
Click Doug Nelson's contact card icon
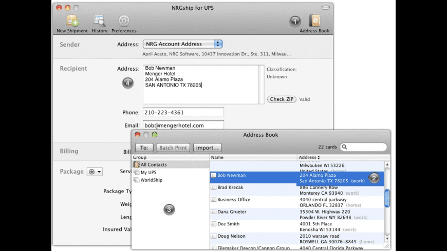213,236
